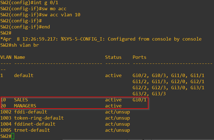
Task: Click the green cursor at SW2# prompt
Action: coord(13,136)
